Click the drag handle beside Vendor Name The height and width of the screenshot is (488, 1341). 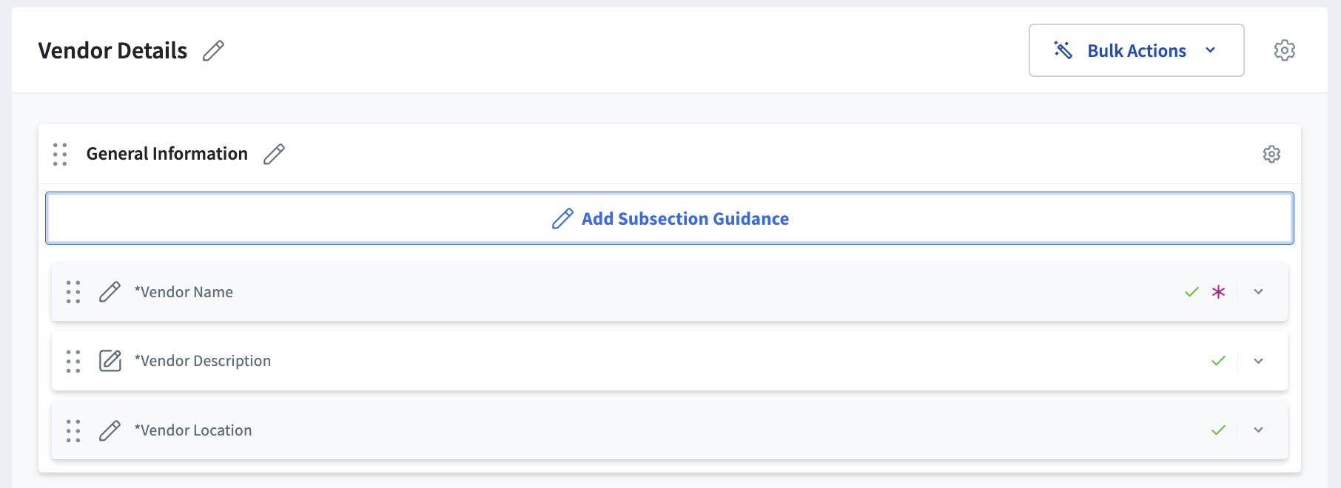point(73,291)
